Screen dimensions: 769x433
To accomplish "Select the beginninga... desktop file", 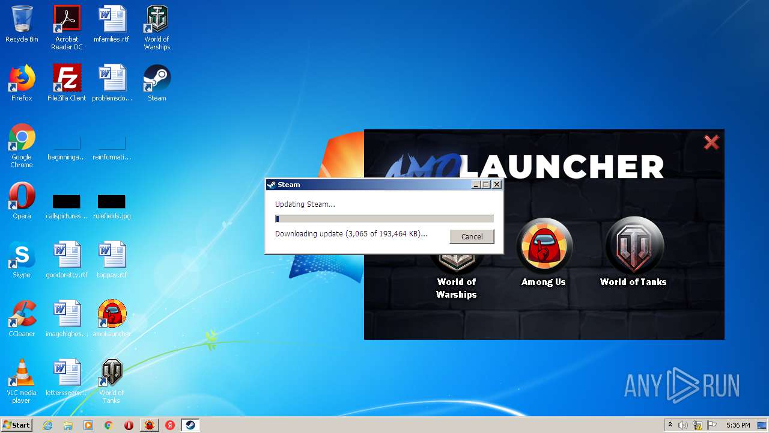I will pos(67,146).
